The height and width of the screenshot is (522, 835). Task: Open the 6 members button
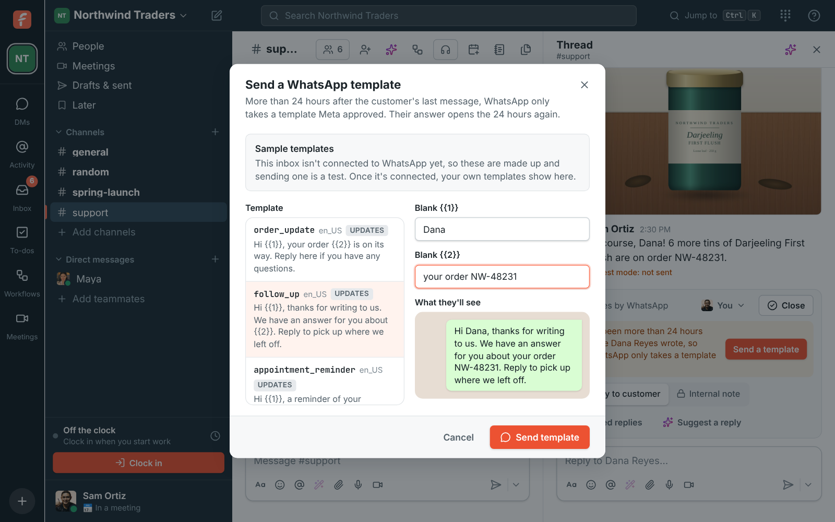tap(332, 50)
